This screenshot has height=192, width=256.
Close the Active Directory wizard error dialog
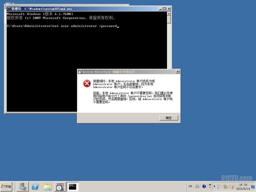click(x=178, y=72)
